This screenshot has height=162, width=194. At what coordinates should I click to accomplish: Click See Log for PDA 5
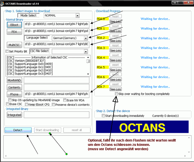coord(115,70)
